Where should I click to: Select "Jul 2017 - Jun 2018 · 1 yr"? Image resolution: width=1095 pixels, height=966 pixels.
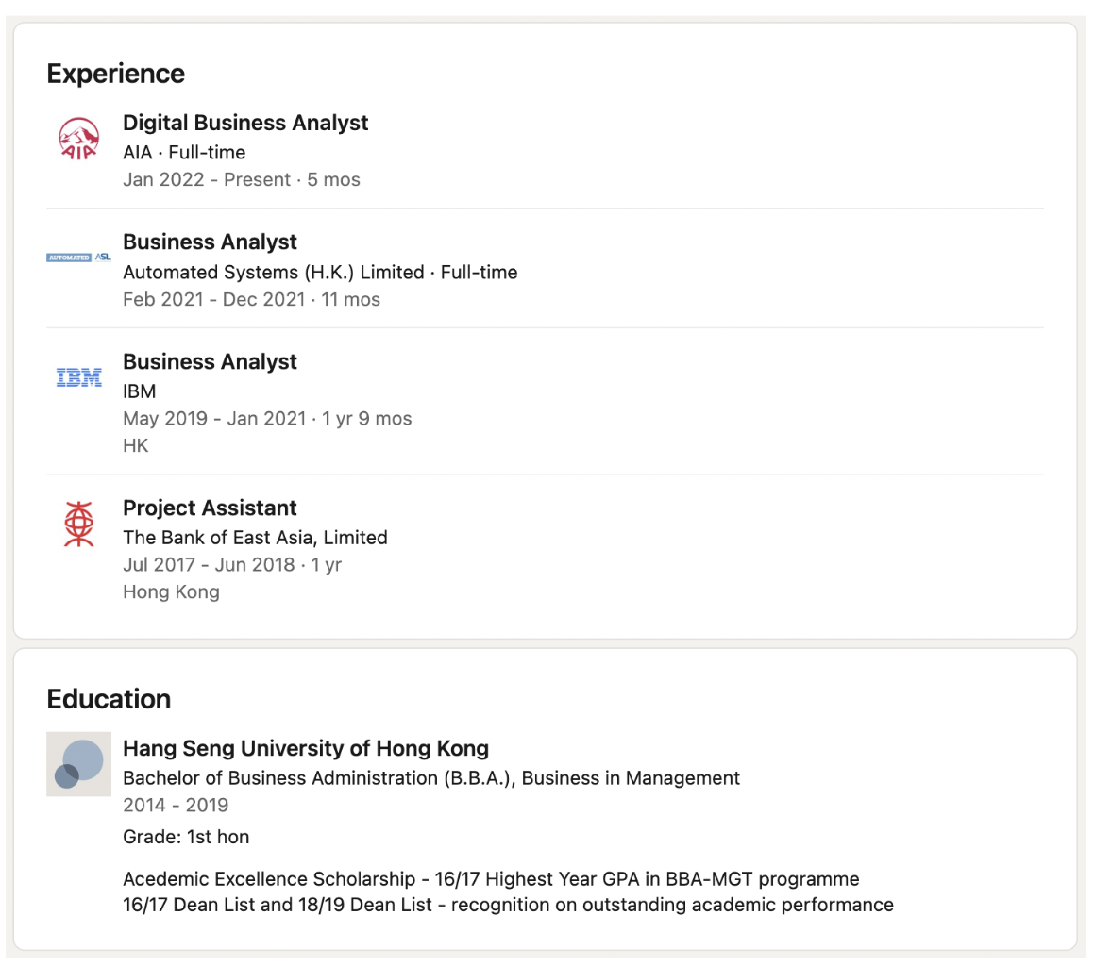pos(232,565)
